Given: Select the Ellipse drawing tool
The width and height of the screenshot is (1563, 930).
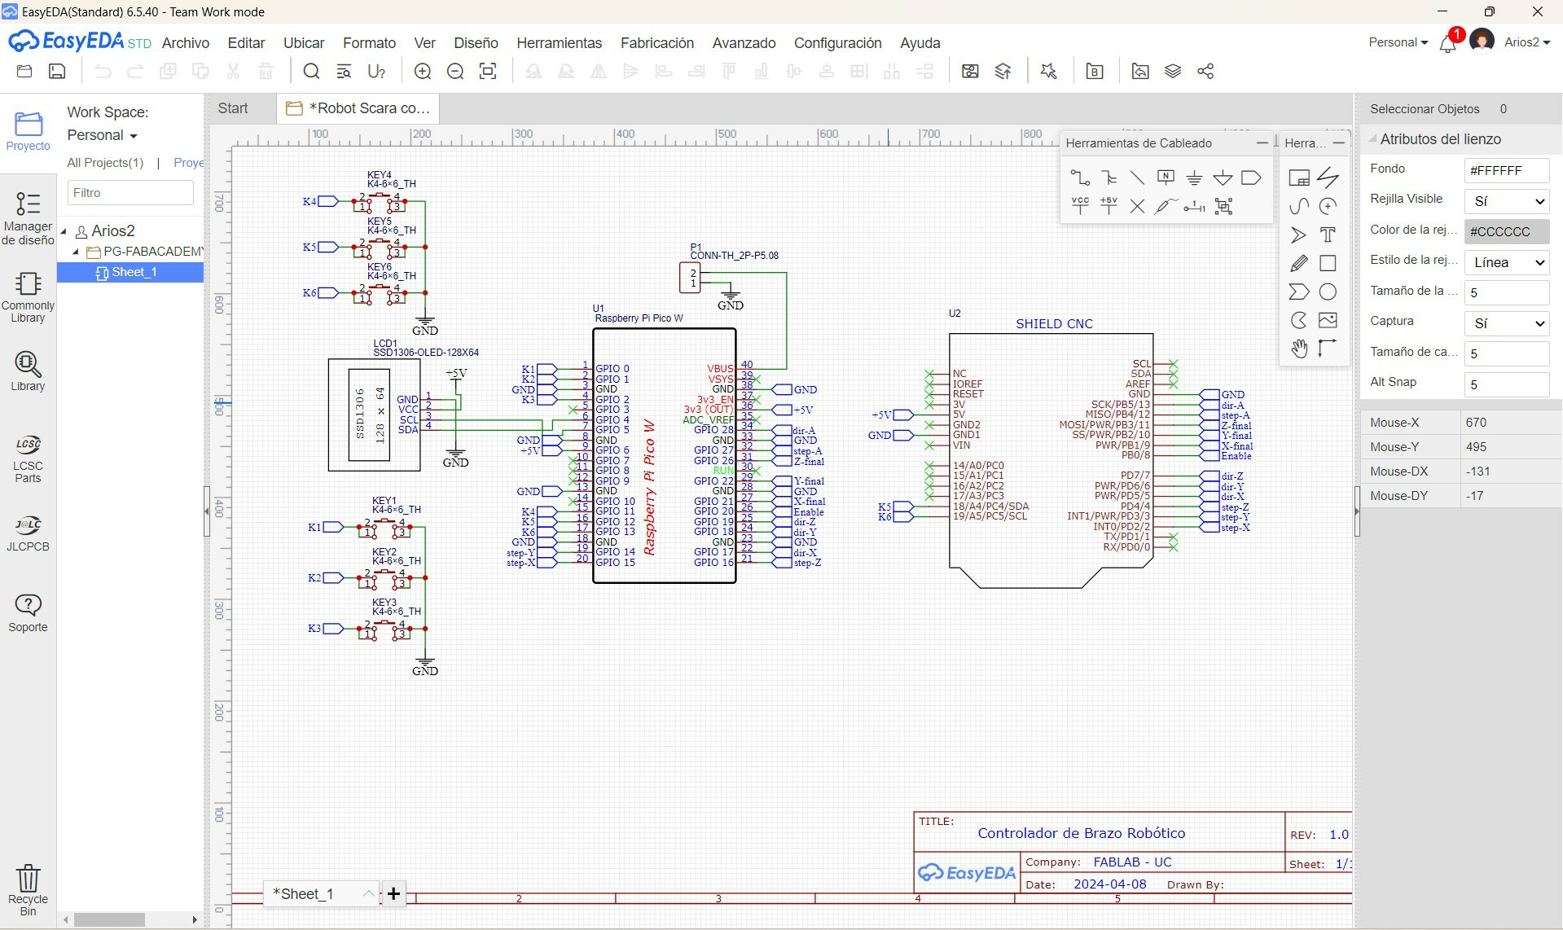Looking at the screenshot, I should tap(1328, 292).
